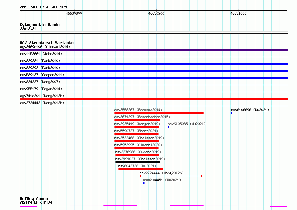
Task: Click the nsv955179 (Dogan2014) label
Action: tap(41, 89)
